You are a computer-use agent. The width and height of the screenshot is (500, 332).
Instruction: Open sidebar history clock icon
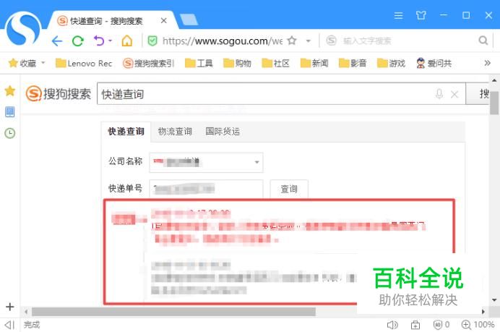pyautogui.click(x=10, y=133)
